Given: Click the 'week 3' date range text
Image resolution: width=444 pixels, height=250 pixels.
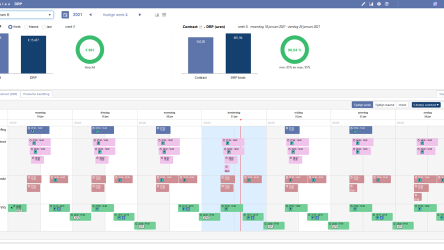Looking at the screenshot, I should 279,26.
